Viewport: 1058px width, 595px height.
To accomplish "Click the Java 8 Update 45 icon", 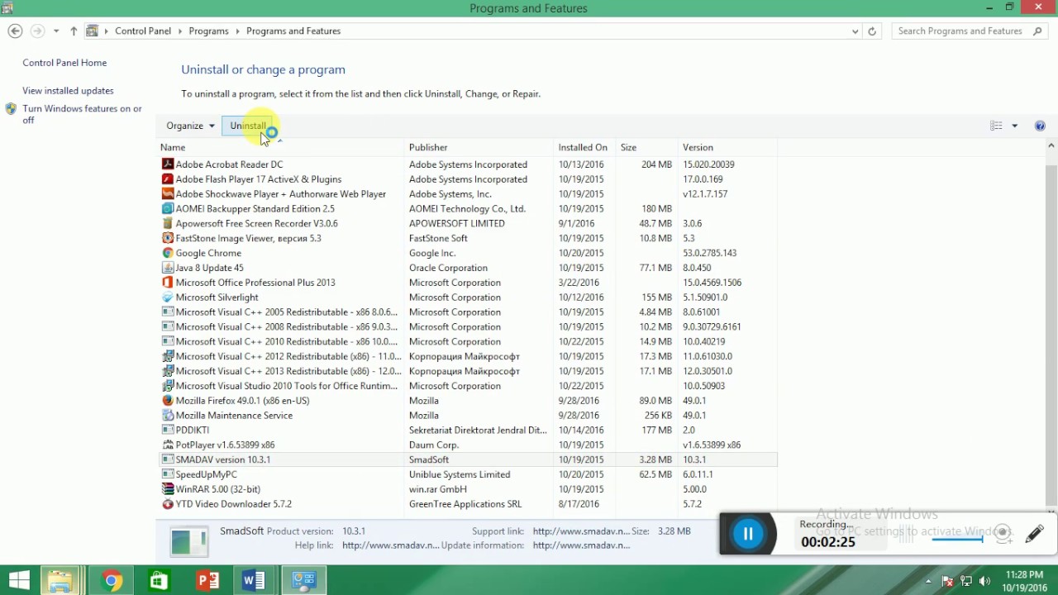I will click(x=168, y=268).
